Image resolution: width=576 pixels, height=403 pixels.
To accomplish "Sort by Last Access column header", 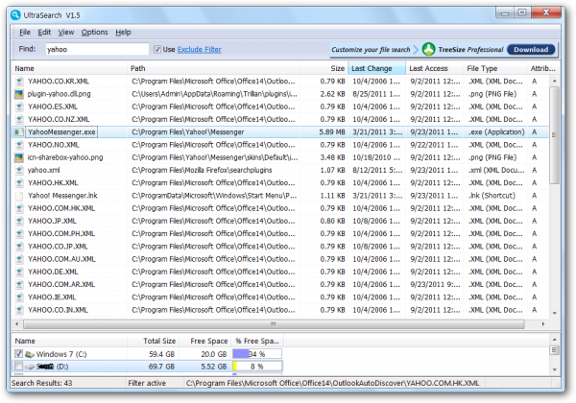I will (x=435, y=68).
